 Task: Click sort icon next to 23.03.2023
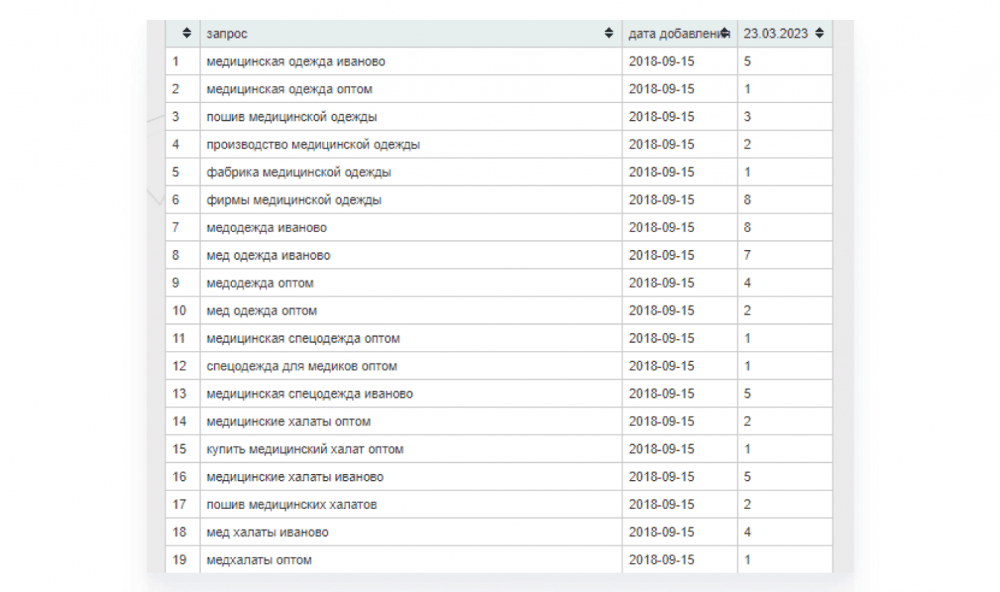[819, 34]
